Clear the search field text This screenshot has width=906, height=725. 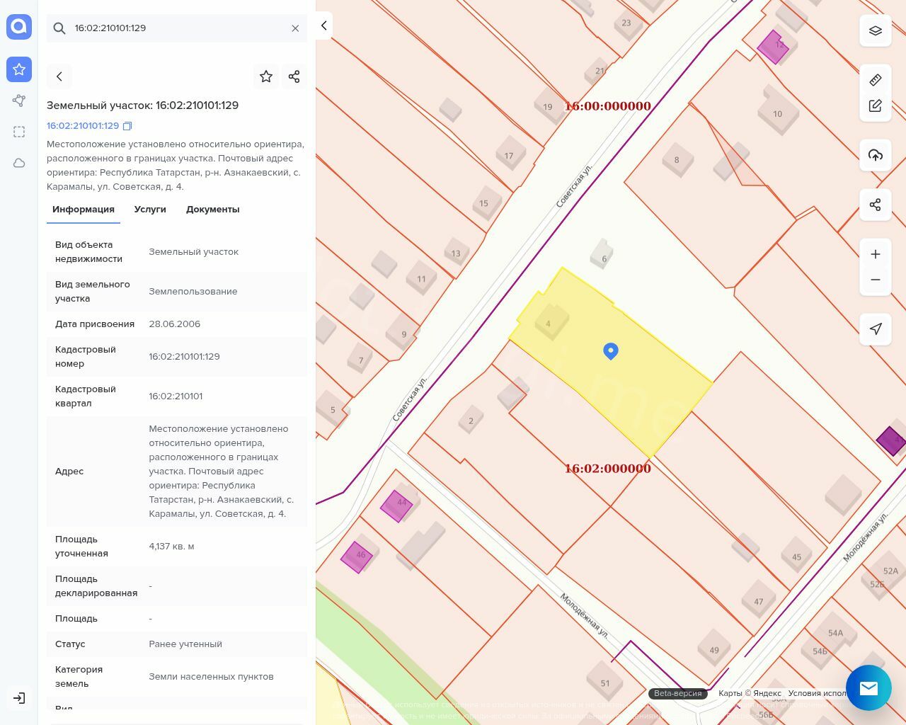click(x=295, y=28)
